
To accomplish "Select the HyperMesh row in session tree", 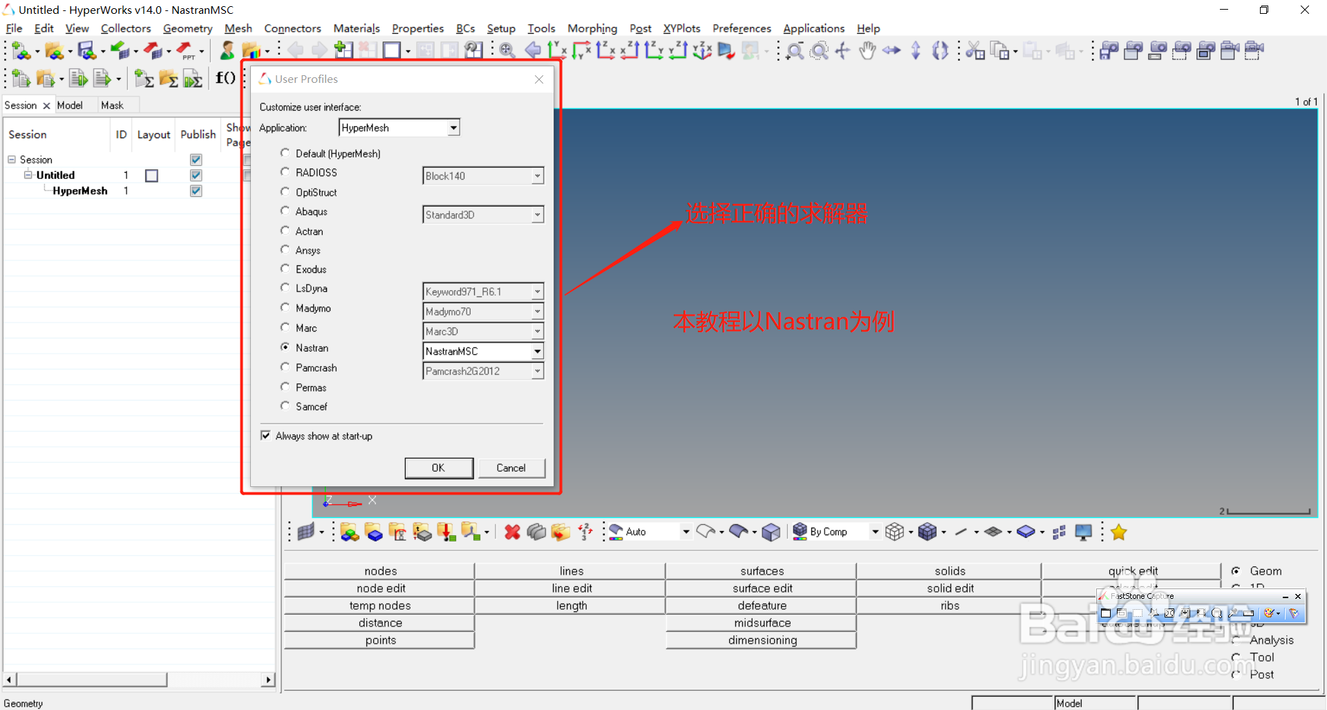I will click(80, 191).
